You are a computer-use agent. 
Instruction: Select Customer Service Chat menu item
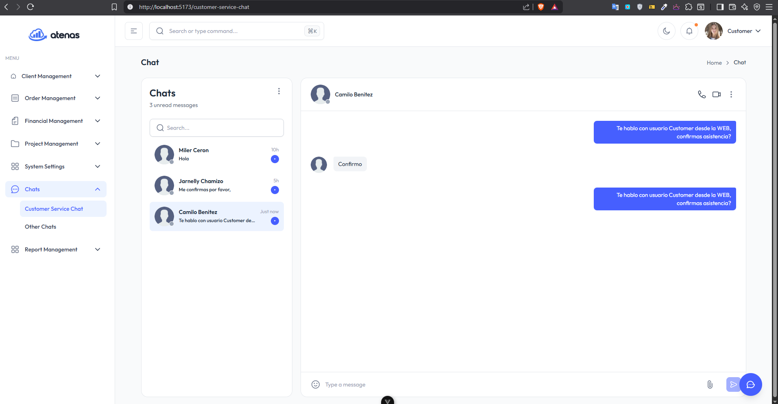coord(54,209)
